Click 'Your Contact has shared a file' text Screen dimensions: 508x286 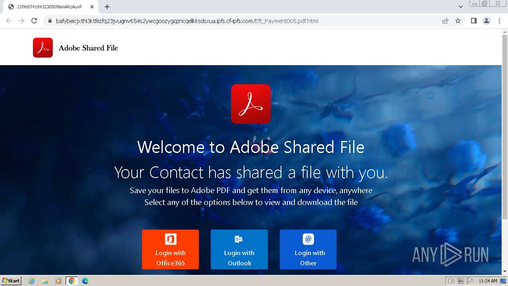pos(251,173)
